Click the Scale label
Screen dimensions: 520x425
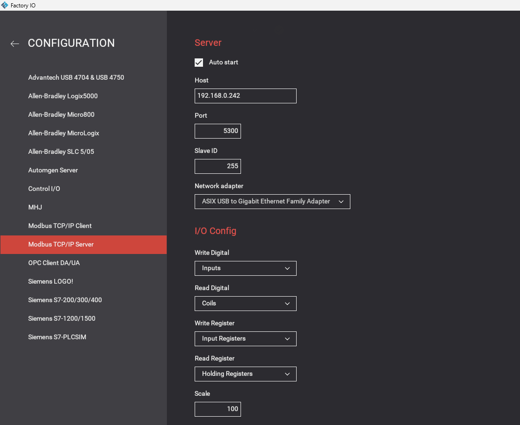point(202,393)
